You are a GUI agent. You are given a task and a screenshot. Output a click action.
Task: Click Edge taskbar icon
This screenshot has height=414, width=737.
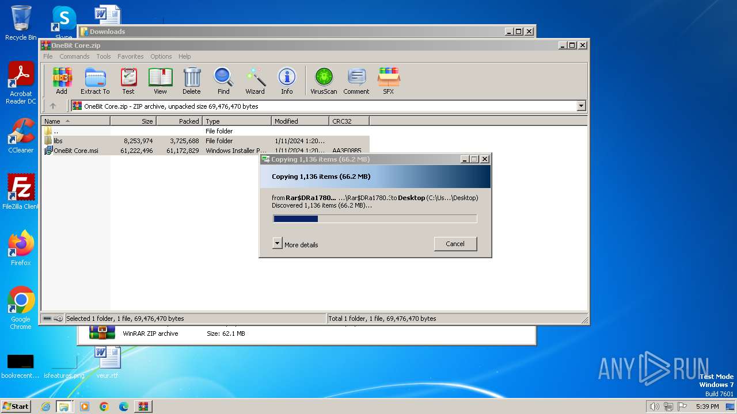click(x=123, y=407)
